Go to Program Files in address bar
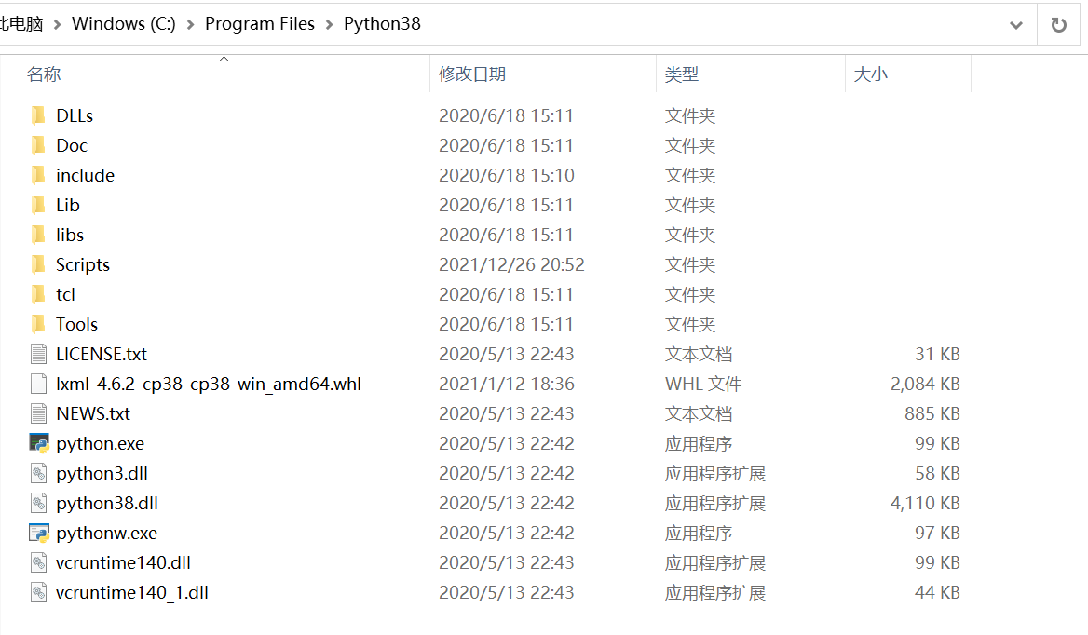Image resolution: width=1088 pixels, height=635 pixels. 260,23
